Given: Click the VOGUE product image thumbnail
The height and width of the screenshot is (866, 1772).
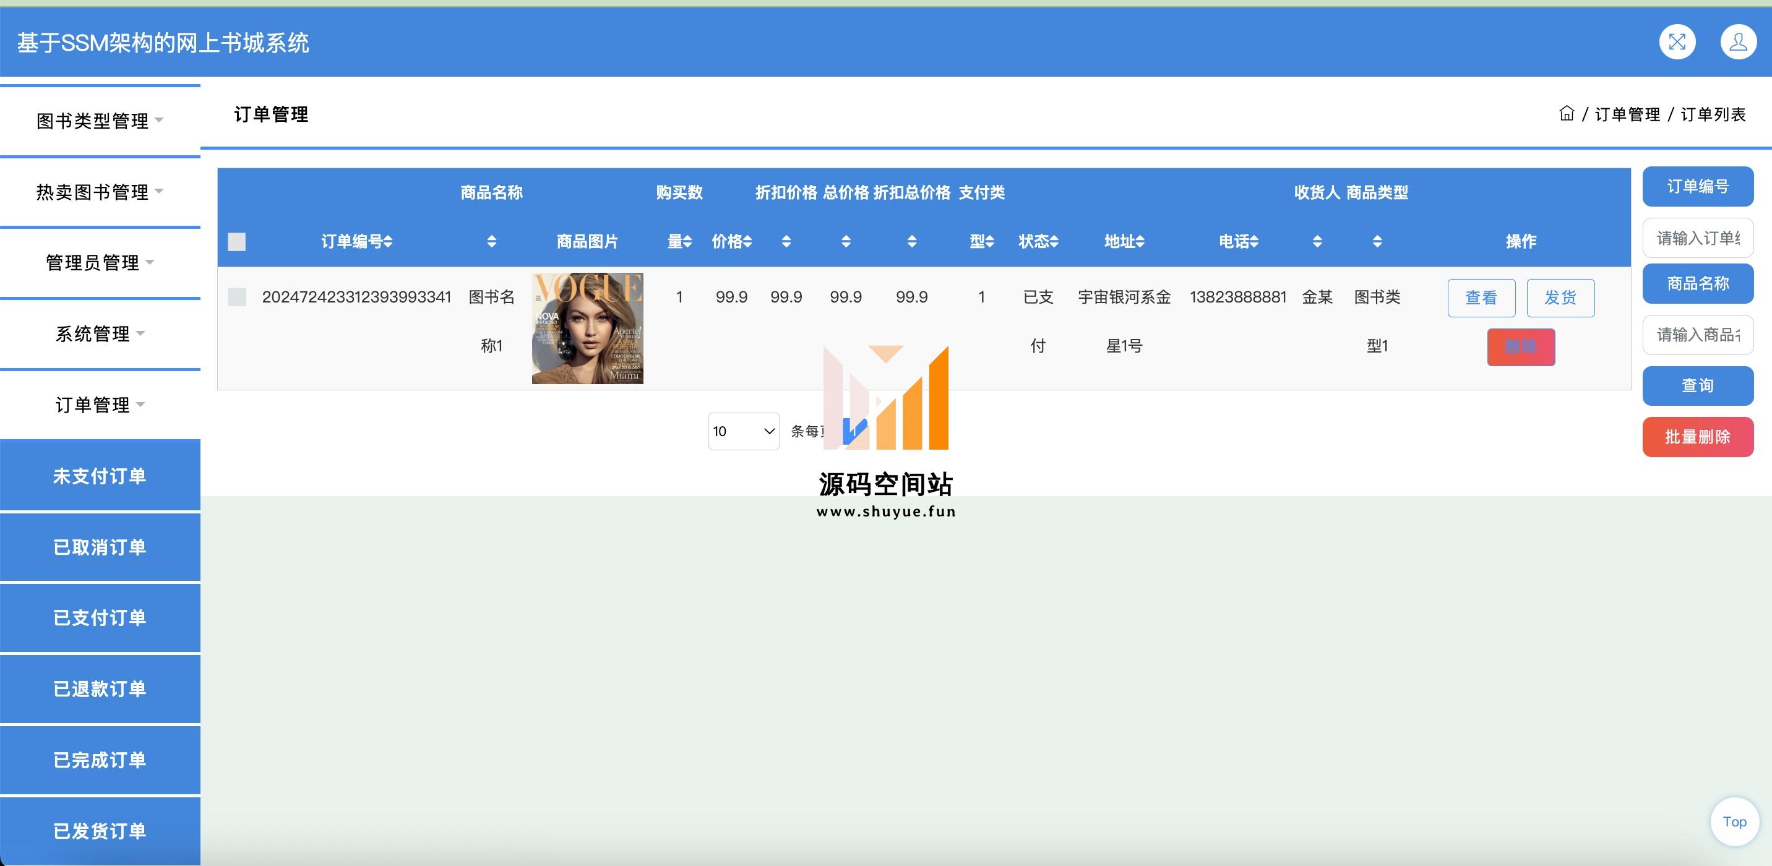Looking at the screenshot, I should (x=587, y=328).
